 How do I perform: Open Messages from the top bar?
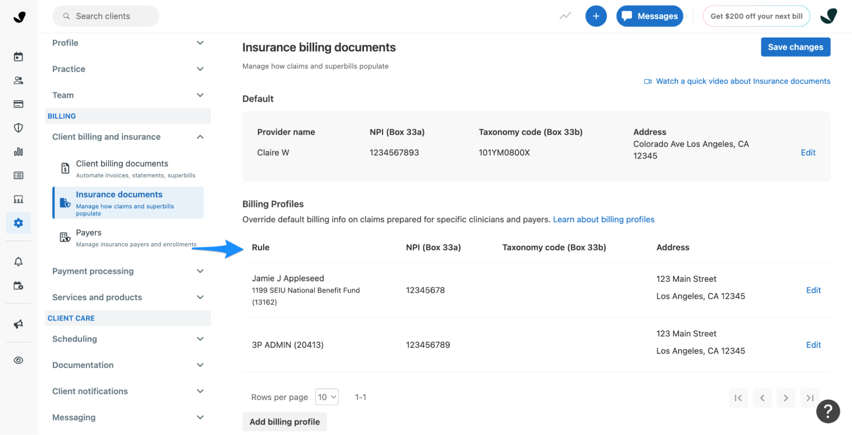pos(650,16)
